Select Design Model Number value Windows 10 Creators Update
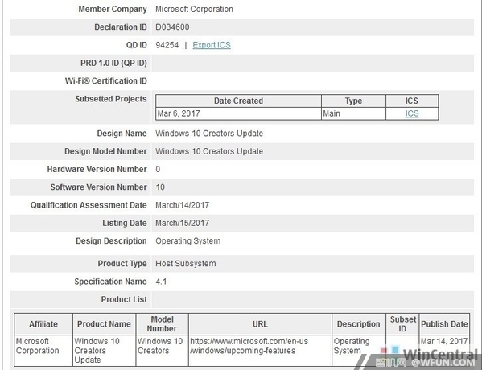Screen dimensions: 482x370 pos(209,151)
